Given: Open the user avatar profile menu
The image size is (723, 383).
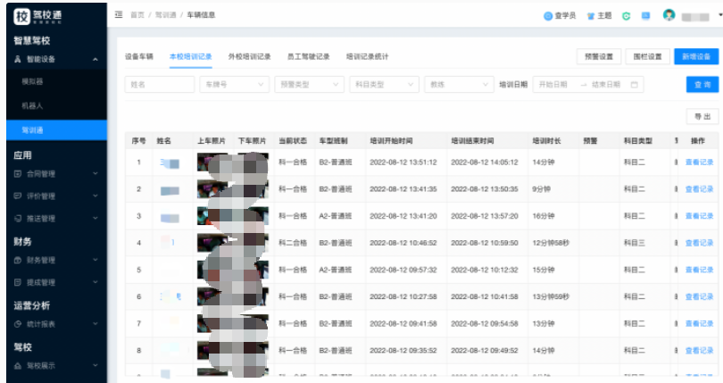Looking at the screenshot, I should 669,16.
